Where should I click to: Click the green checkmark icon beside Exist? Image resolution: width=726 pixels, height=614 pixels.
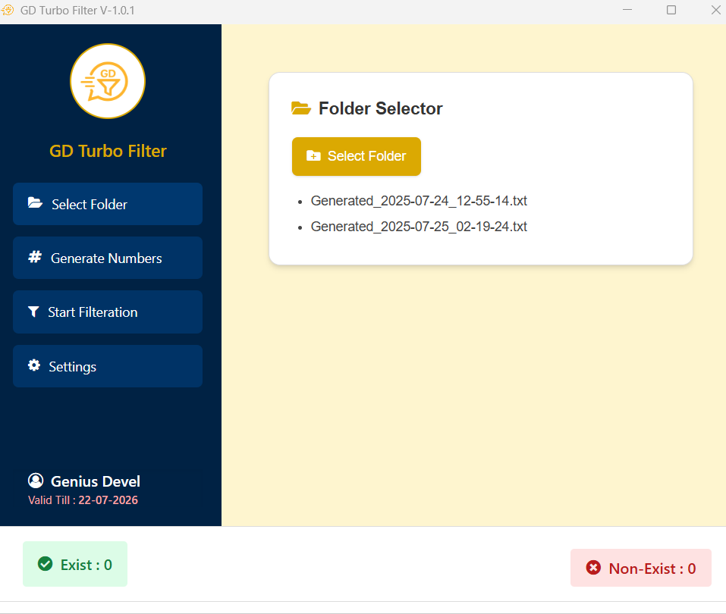(x=46, y=564)
